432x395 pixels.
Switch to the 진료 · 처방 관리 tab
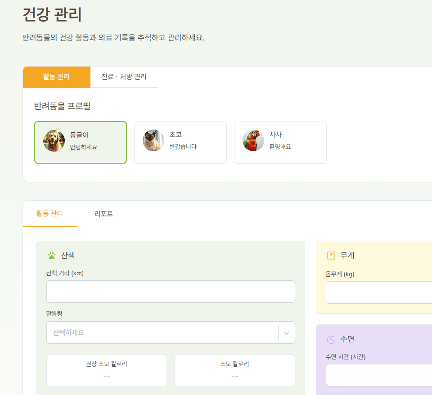click(124, 77)
